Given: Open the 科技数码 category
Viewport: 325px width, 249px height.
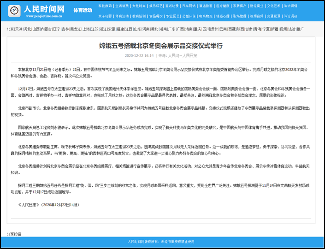Looking at the screenshot, I should (x=105, y=6).
